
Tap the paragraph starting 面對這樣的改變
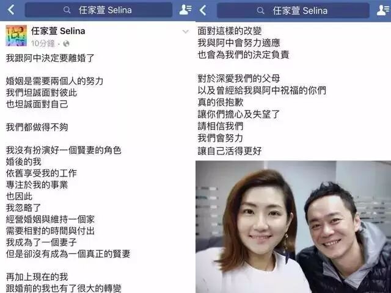(x=243, y=43)
